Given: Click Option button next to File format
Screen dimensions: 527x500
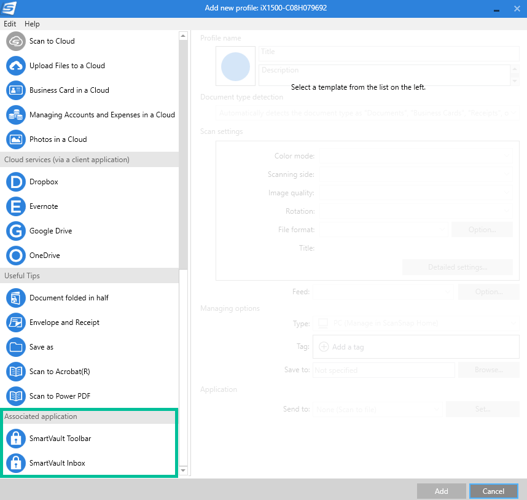Looking at the screenshot, I should 482,230.
